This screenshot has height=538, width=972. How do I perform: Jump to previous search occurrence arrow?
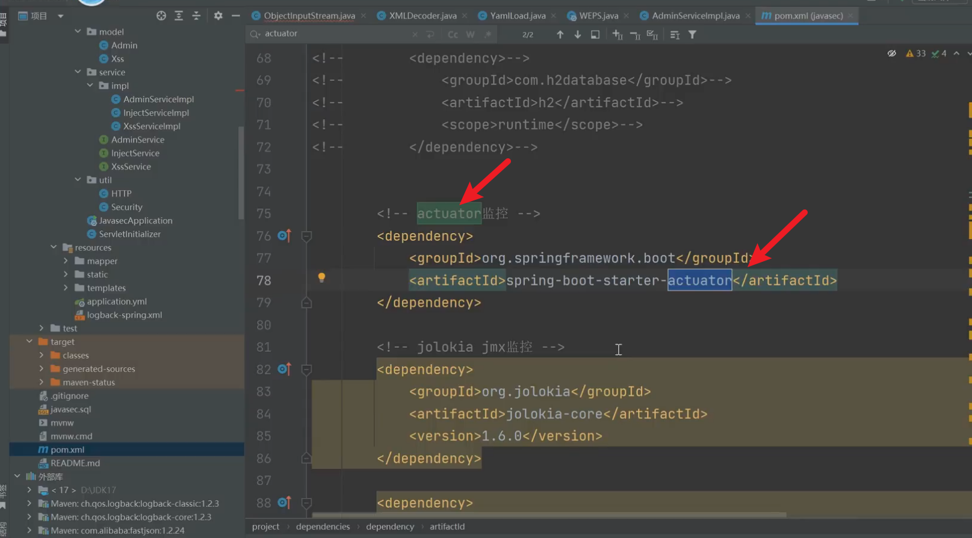[x=560, y=34]
